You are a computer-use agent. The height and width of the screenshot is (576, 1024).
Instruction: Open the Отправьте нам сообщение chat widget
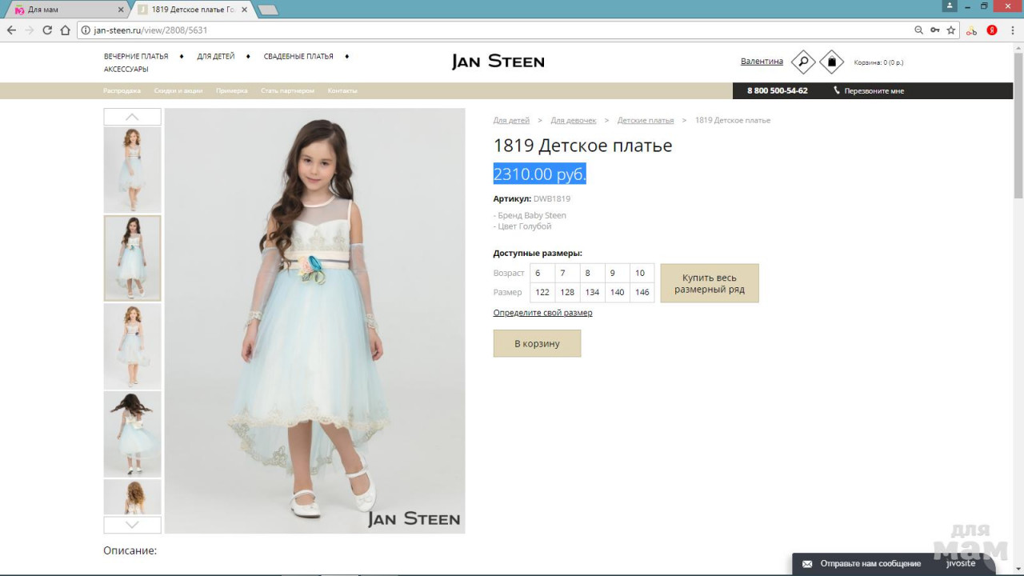click(x=870, y=564)
